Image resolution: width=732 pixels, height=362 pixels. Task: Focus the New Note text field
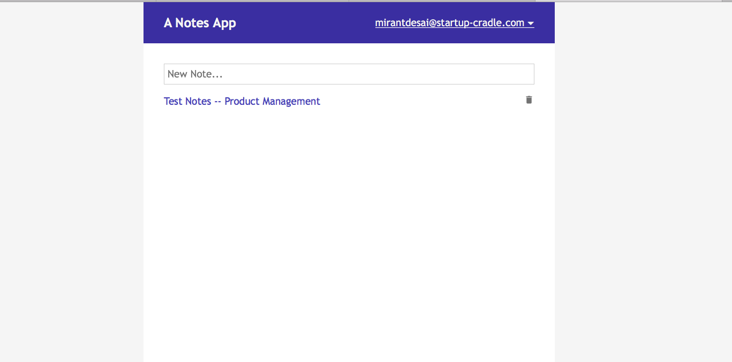(349, 74)
